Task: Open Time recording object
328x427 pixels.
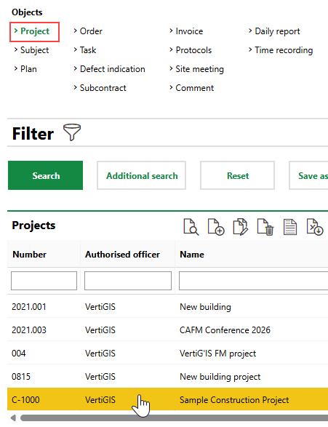Action: 281,50
